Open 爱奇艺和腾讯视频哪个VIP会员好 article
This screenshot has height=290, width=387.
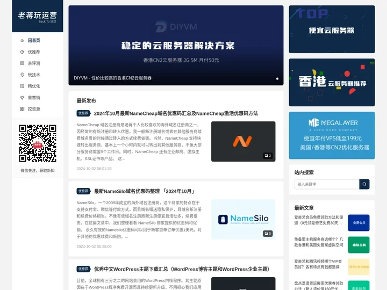point(318,264)
